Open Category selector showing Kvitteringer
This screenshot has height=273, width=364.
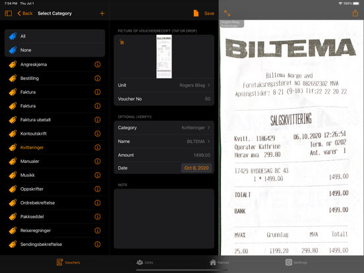pyautogui.click(x=164, y=128)
